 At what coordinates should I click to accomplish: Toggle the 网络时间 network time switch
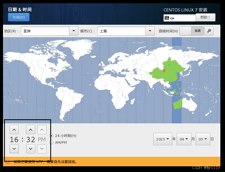[x=191, y=31]
